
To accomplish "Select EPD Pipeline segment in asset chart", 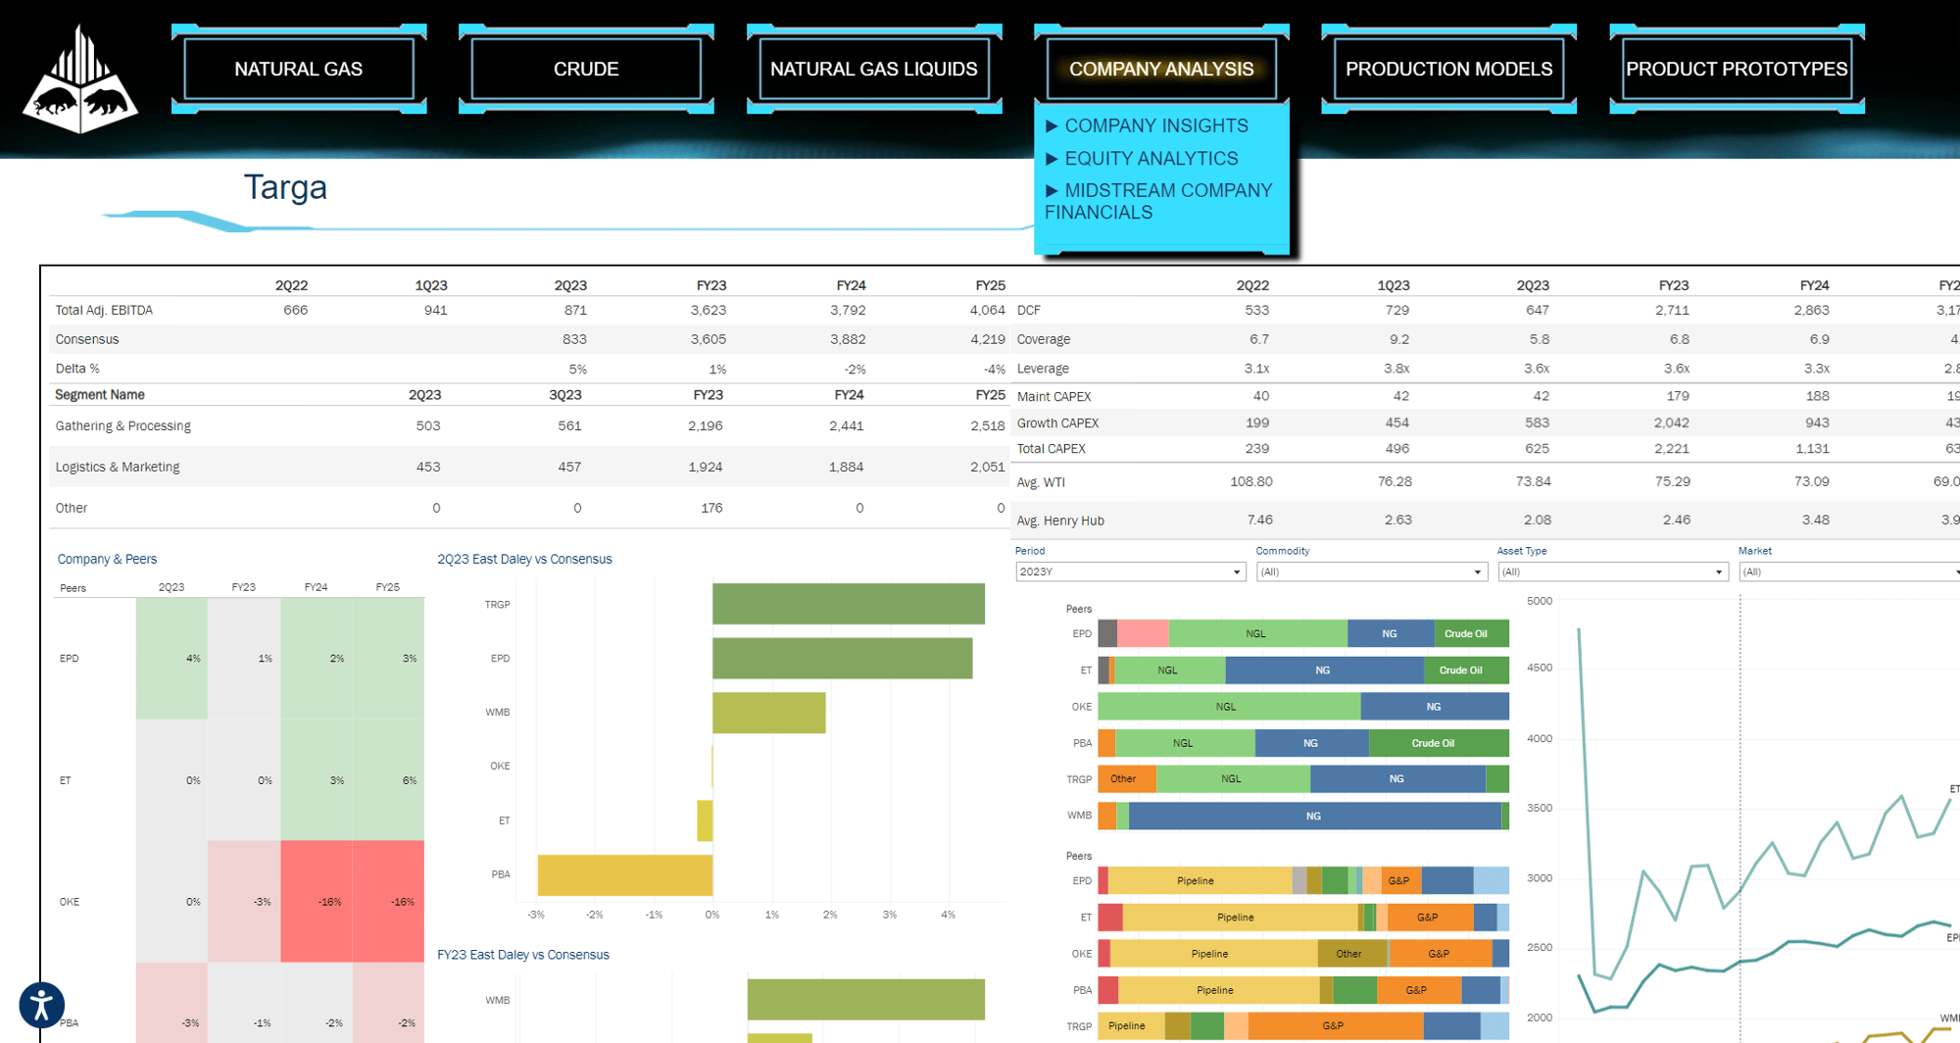I will [1200, 880].
